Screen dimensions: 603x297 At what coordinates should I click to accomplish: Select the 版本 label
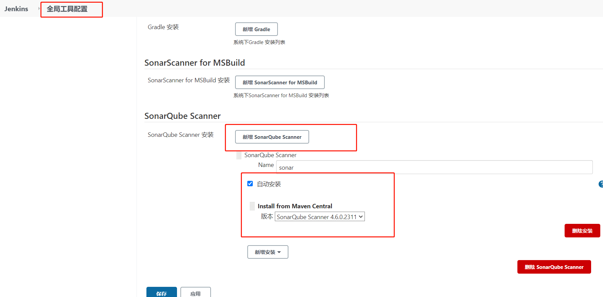(267, 216)
